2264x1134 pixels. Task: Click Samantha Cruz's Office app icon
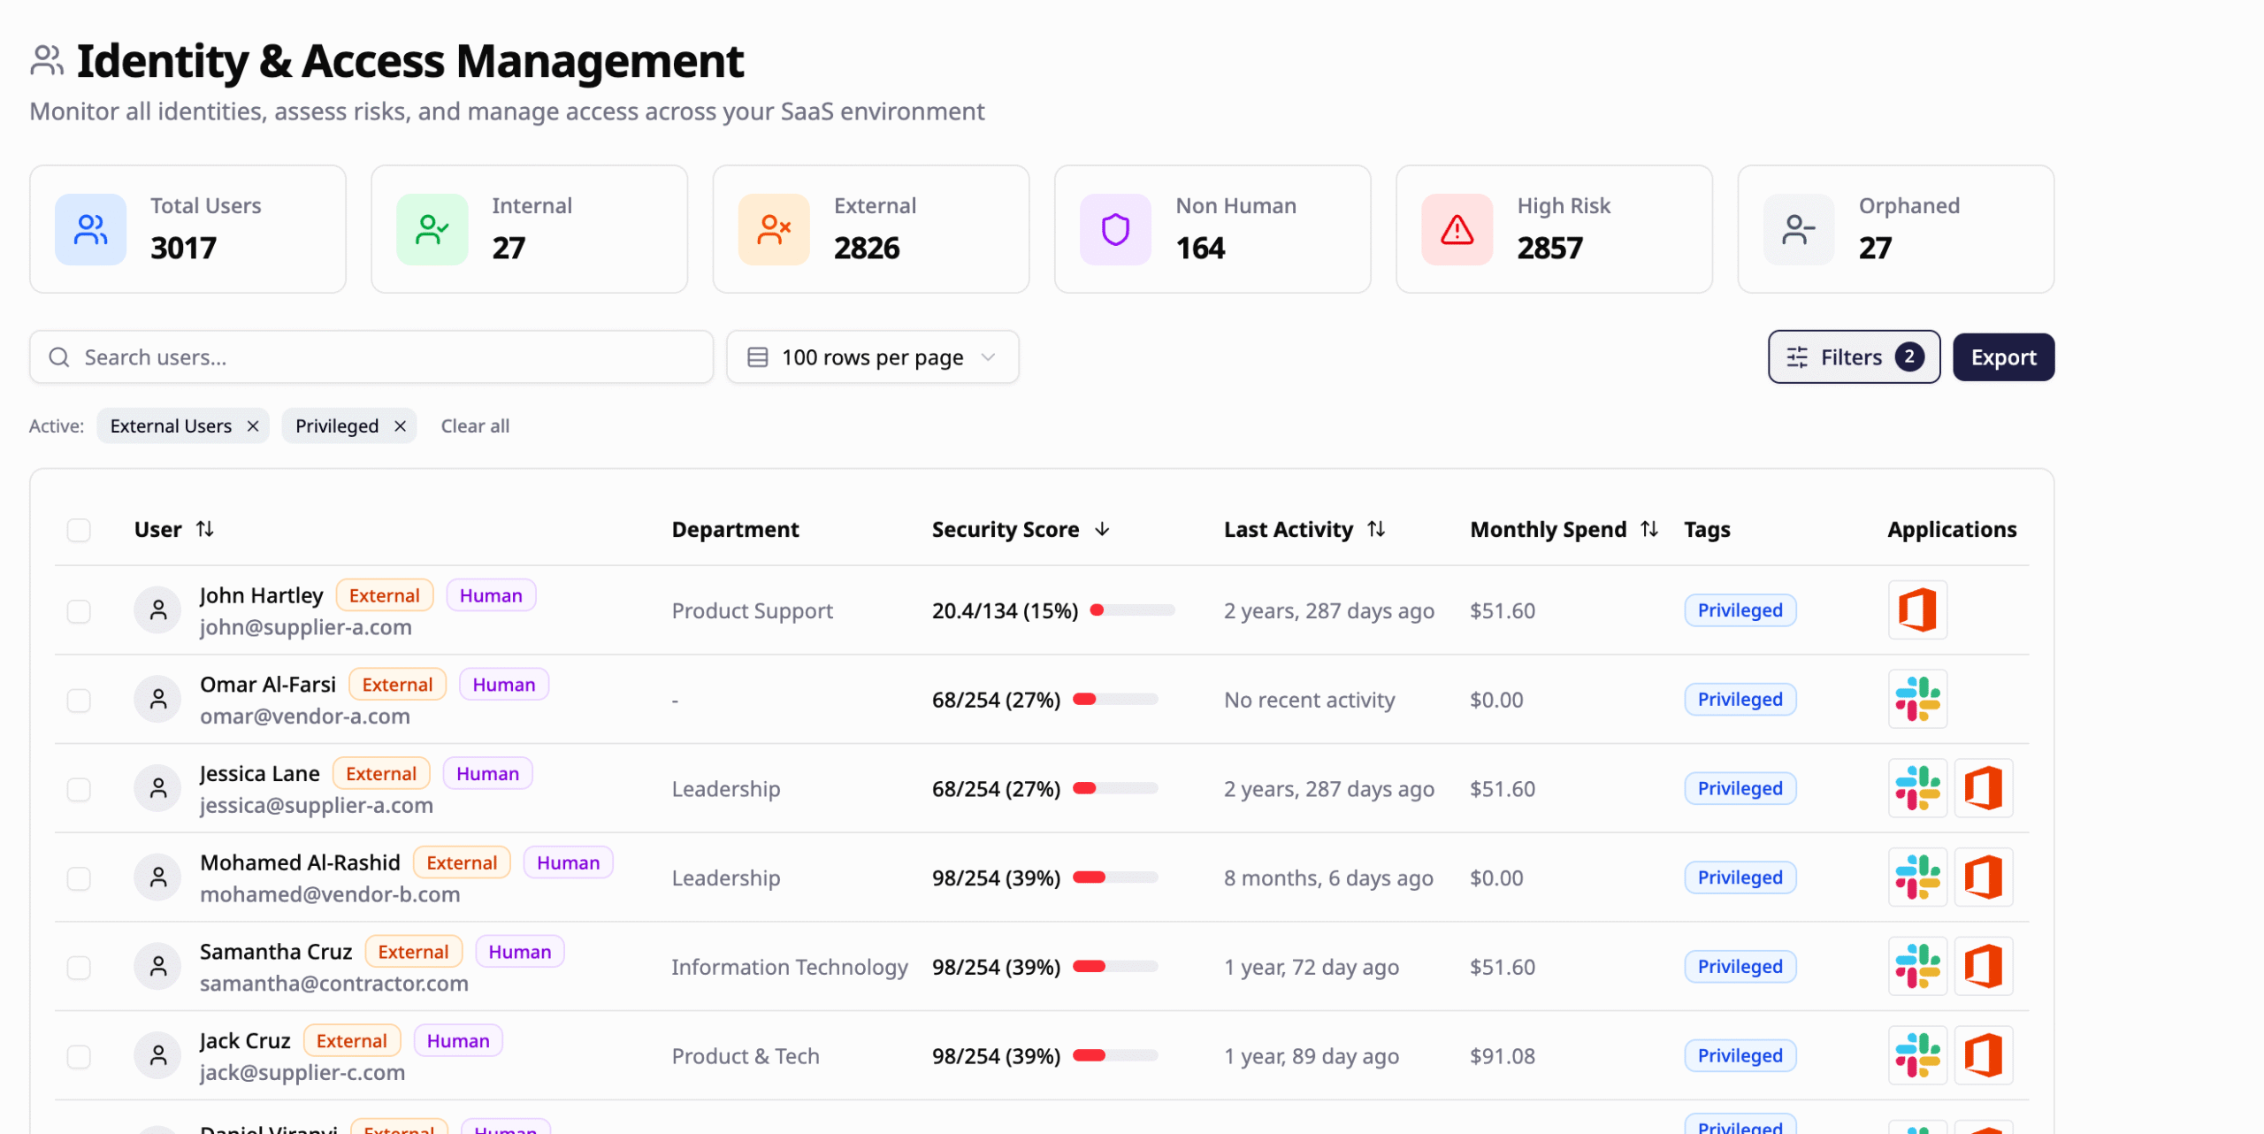point(1983,967)
